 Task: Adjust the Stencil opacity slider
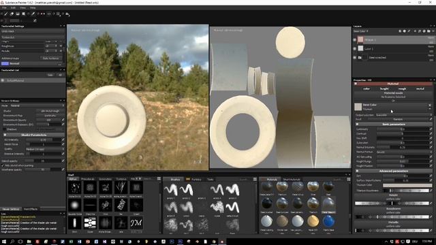coord(43,161)
